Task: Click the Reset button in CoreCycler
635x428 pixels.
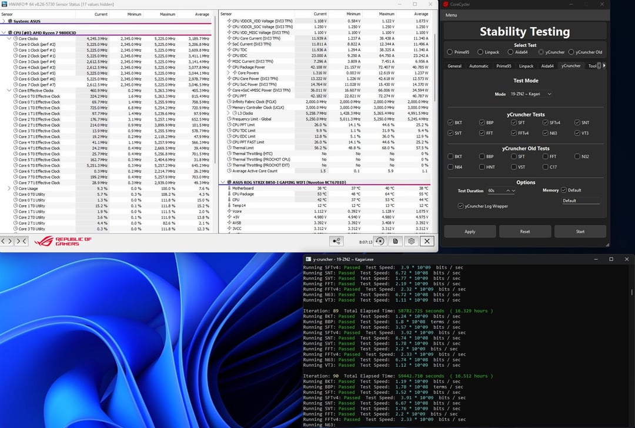Action: (x=525, y=232)
